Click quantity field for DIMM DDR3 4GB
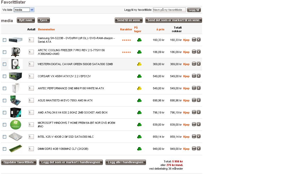 [x=31, y=149]
